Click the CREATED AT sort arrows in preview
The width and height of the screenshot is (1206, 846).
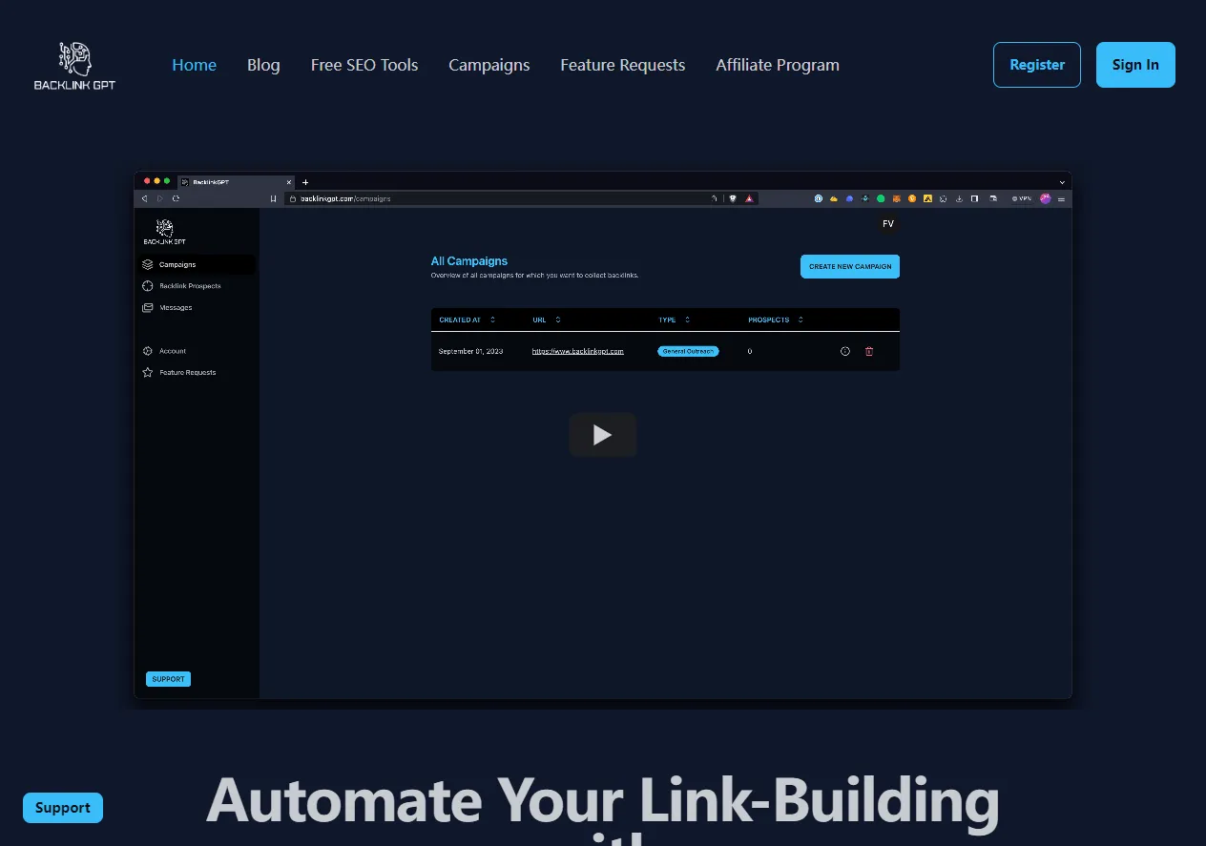492,320
